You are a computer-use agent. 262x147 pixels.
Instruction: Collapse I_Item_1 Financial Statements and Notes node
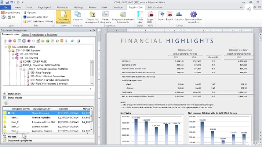(21, 69)
